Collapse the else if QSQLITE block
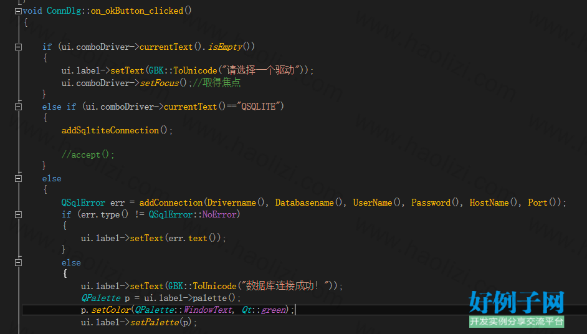The height and width of the screenshot is (334, 587). tap(18, 107)
